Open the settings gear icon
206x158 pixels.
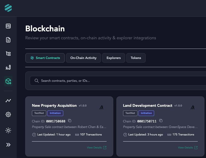tap(8, 114)
